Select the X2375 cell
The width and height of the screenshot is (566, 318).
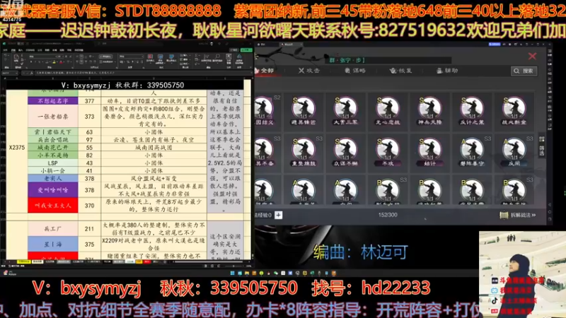coord(16,148)
